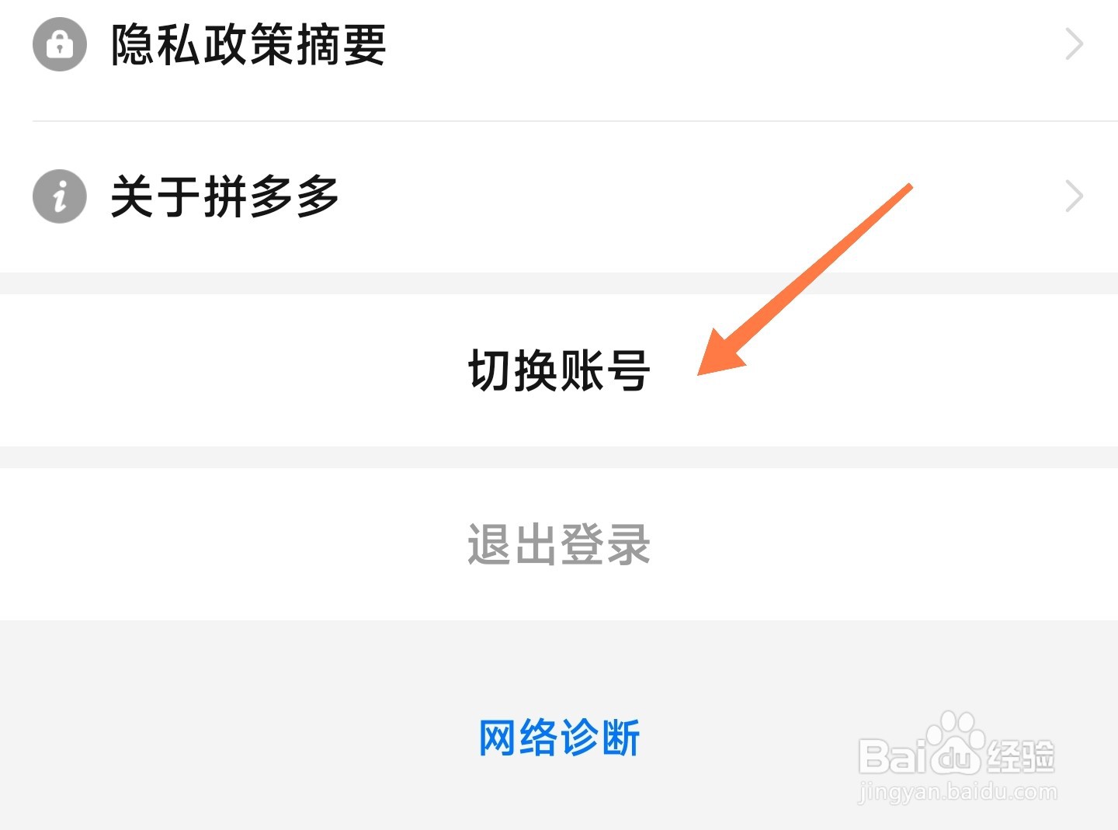The width and height of the screenshot is (1118, 830).
Task: Tap the info icon beside 关于拼多多
Action: (x=60, y=196)
